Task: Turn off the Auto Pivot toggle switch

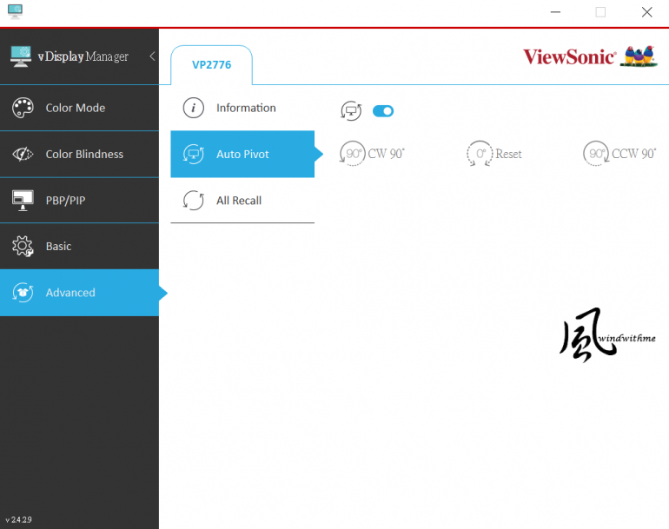Action: 383,111
